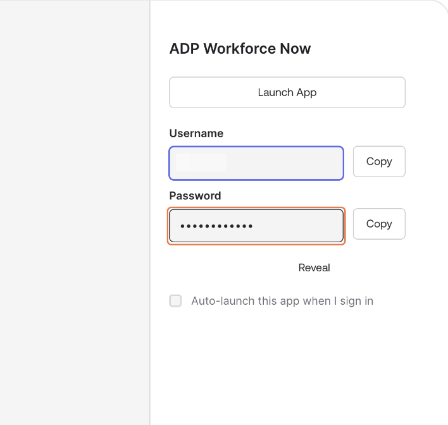Copy the Username value
Image resolution: width=448 pixels, height=425 pixels.
tap(378, 161)
